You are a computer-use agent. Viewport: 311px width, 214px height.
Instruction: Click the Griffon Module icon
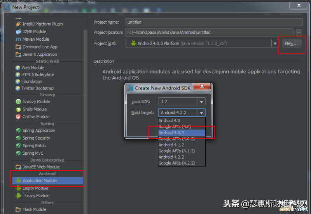pos(18,117)
